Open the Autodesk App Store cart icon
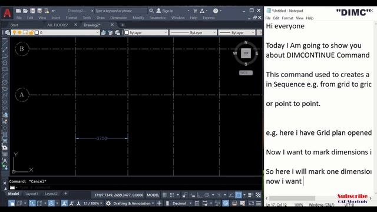 [x=195, y=11]
